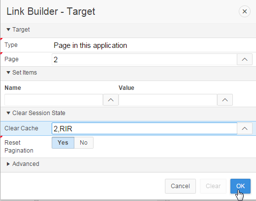The width and height of the screenshot is (256, 201).
Task: Click the Cancel button
Action: coord(180,186)
